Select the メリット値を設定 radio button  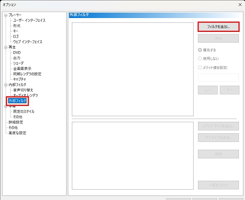200,67
